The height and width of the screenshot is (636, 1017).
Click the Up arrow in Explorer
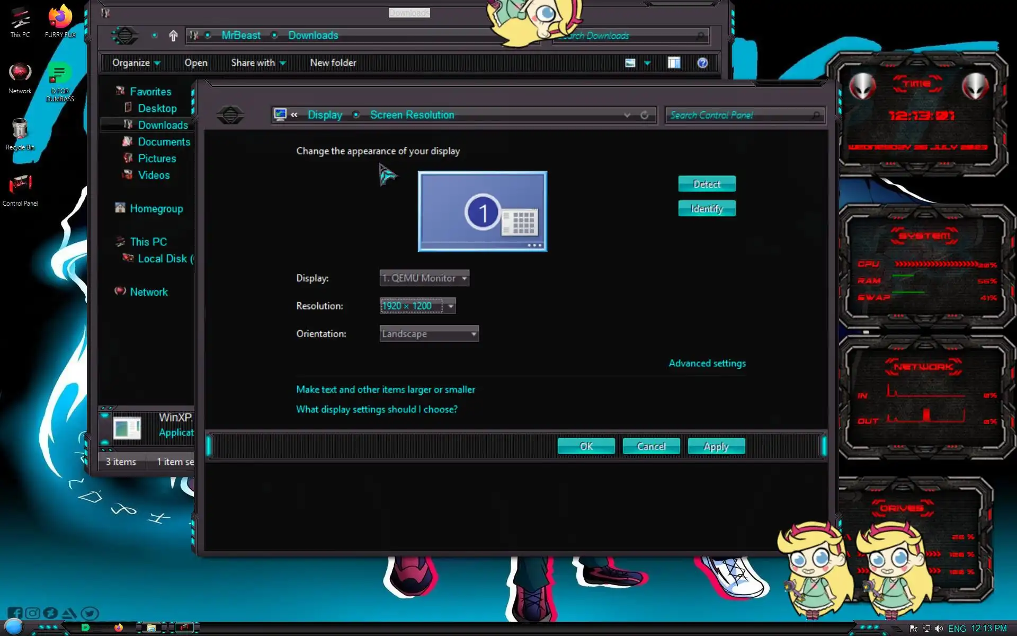pos(173,36)
